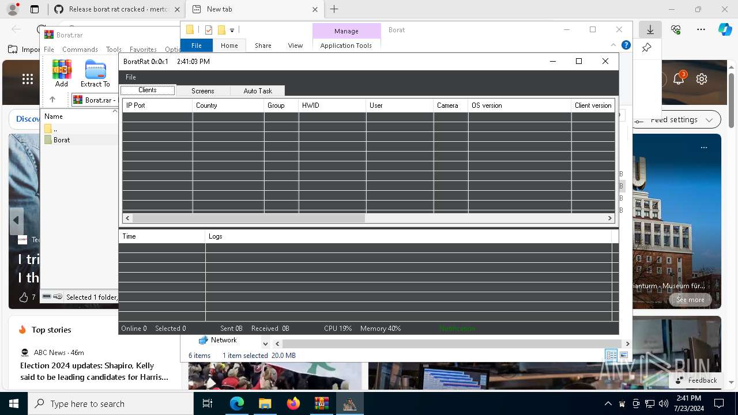The height and width of the screenshot is (415, 738).
Task: Open the apps grid launcher icon
Action: tap(28, 79)
